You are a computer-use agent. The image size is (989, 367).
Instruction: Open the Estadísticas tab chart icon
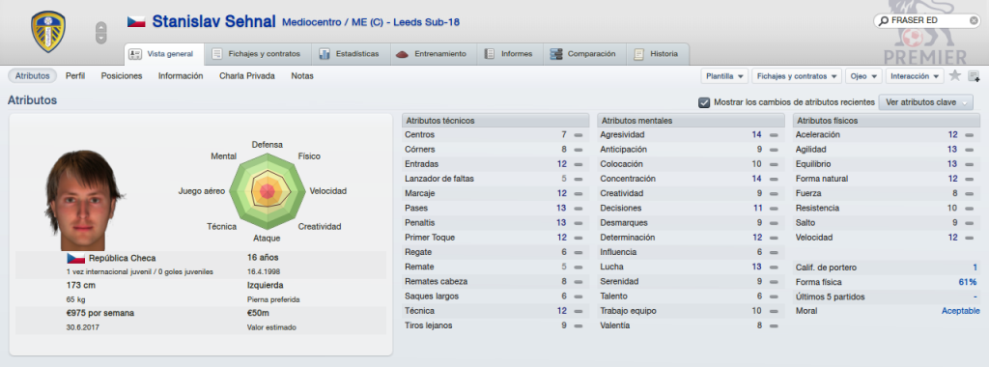[x=325, y=54]
